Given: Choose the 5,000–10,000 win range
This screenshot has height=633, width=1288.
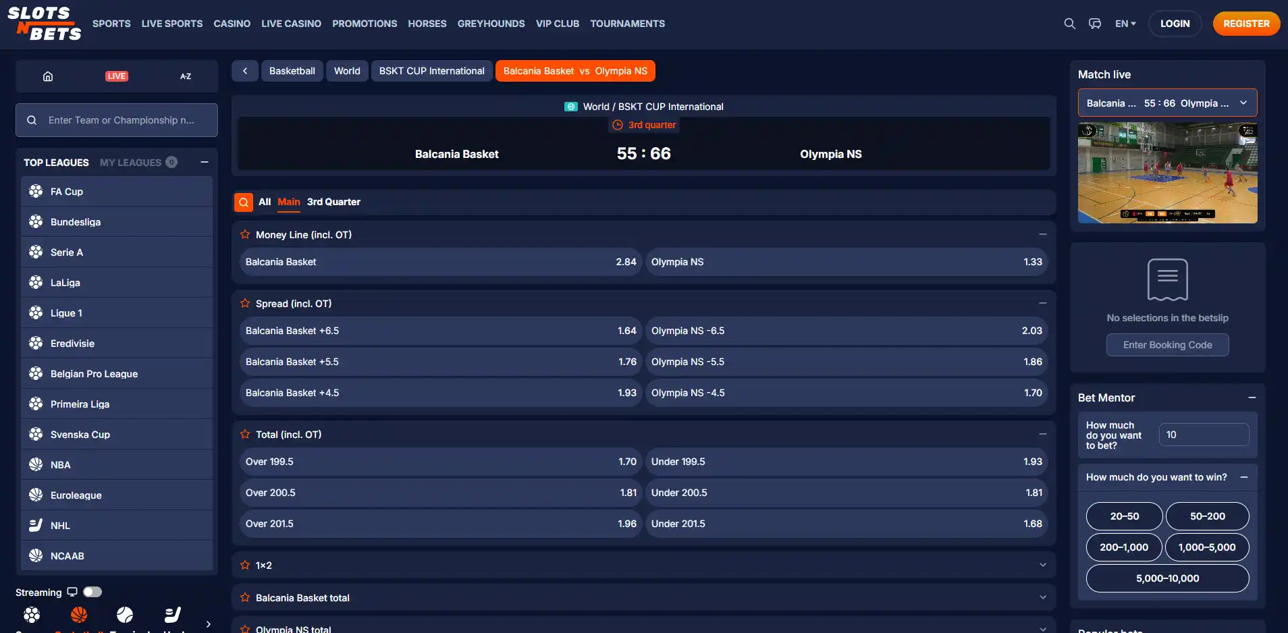Looking at the screenshot, I should coord(1168,578).
